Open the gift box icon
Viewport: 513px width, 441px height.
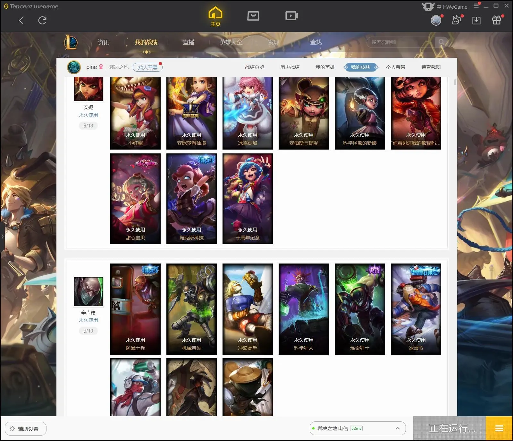click(497, 20)
